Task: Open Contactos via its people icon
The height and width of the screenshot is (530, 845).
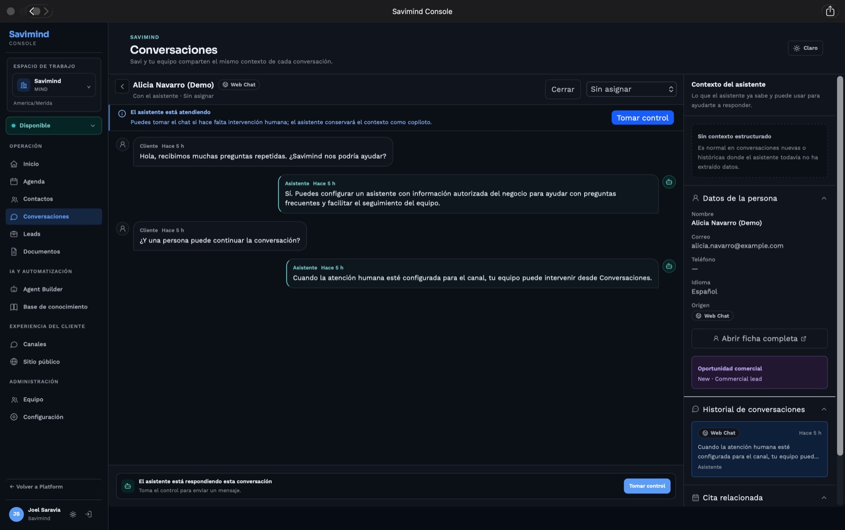Action: 14,199
